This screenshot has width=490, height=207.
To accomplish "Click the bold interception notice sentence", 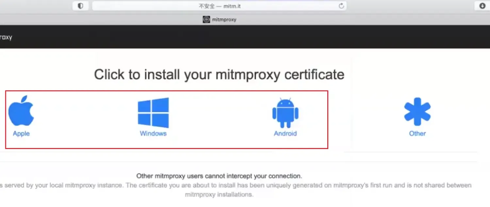I will point(219,176).
